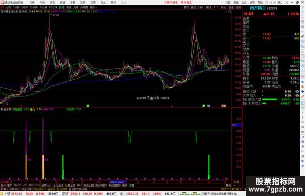Switch to 月线 monthly period
The image size is (305, 196).
pos(76,7)
